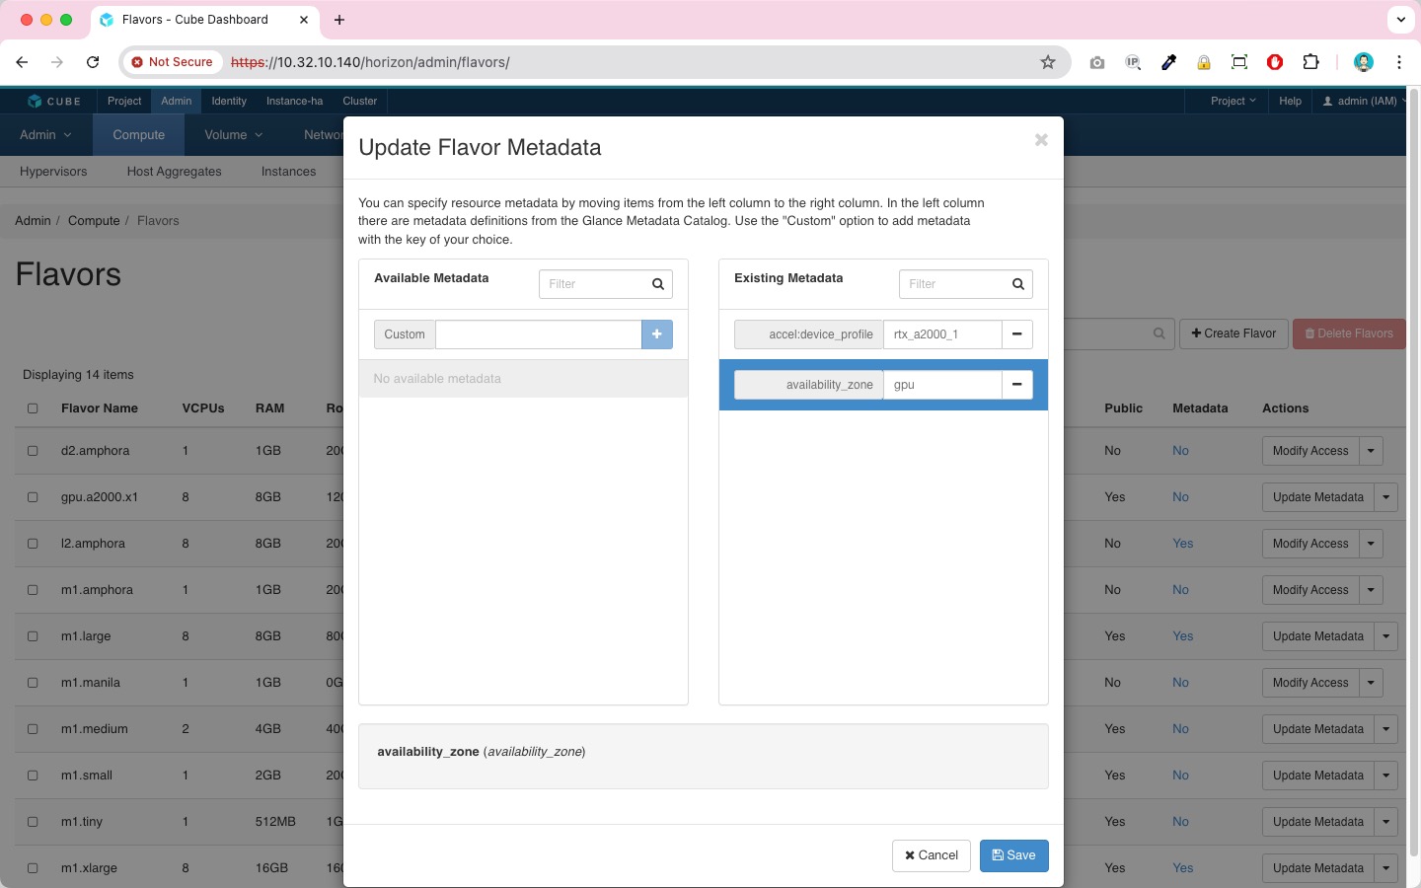
Task: Check the m1.amphora row checkbox
Action: 33,590
